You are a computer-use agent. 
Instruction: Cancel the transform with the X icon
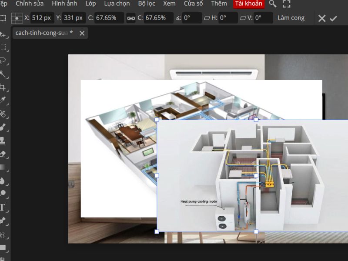322,18
